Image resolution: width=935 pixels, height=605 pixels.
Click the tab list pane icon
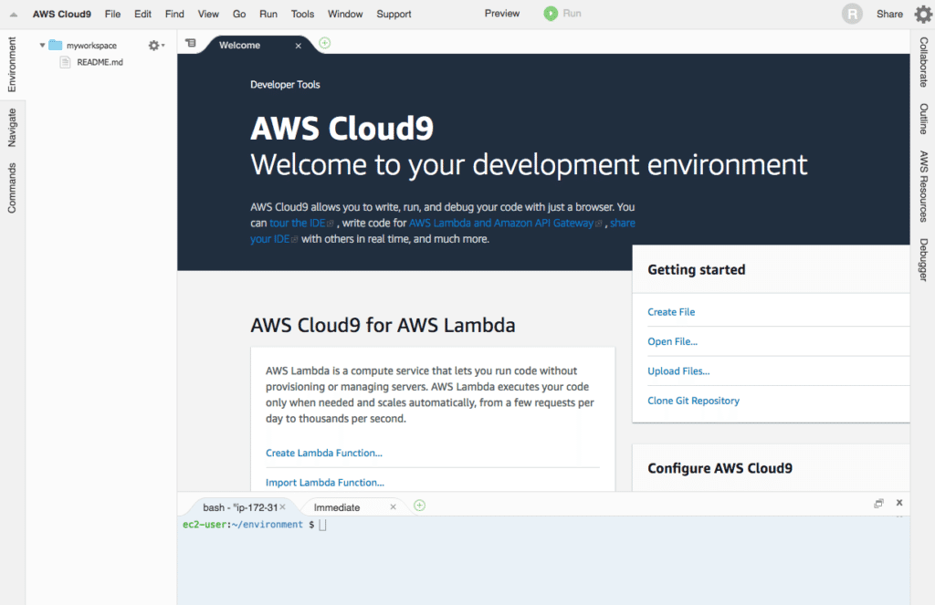(191, 44)
